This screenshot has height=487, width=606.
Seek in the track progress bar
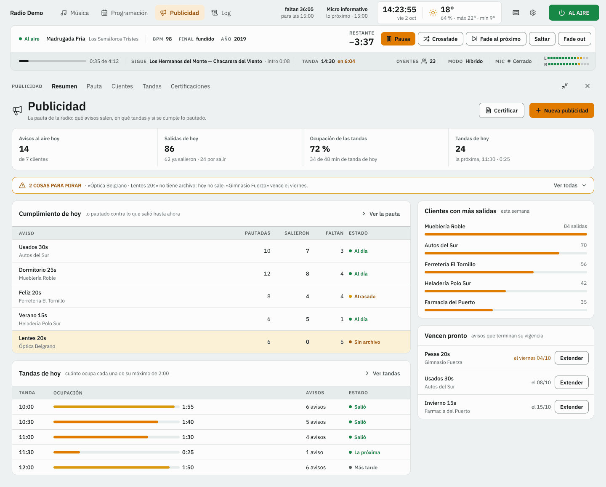(53, 61)
